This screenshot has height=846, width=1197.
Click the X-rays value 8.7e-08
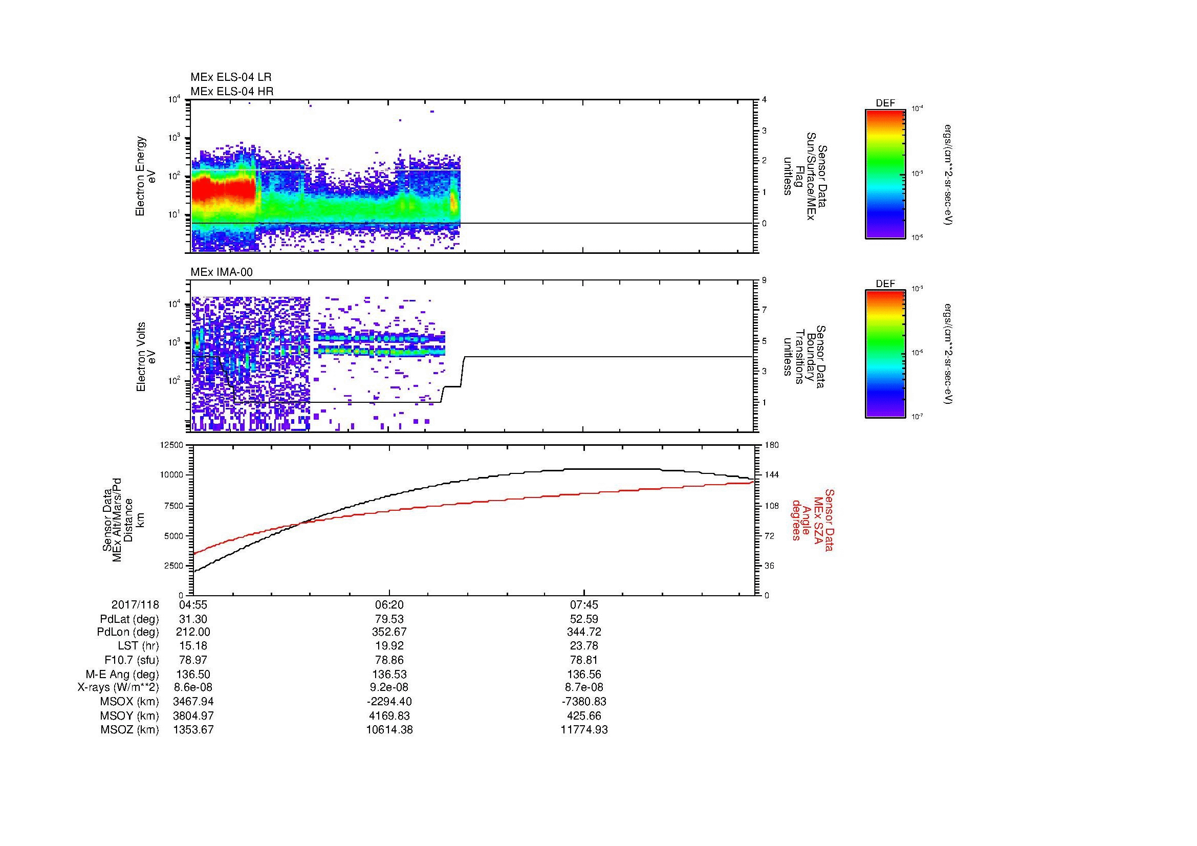point(584,687)
